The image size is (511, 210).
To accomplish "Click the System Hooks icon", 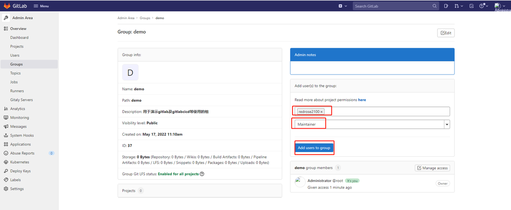I will pyautogui.click(x=6, y=135).
